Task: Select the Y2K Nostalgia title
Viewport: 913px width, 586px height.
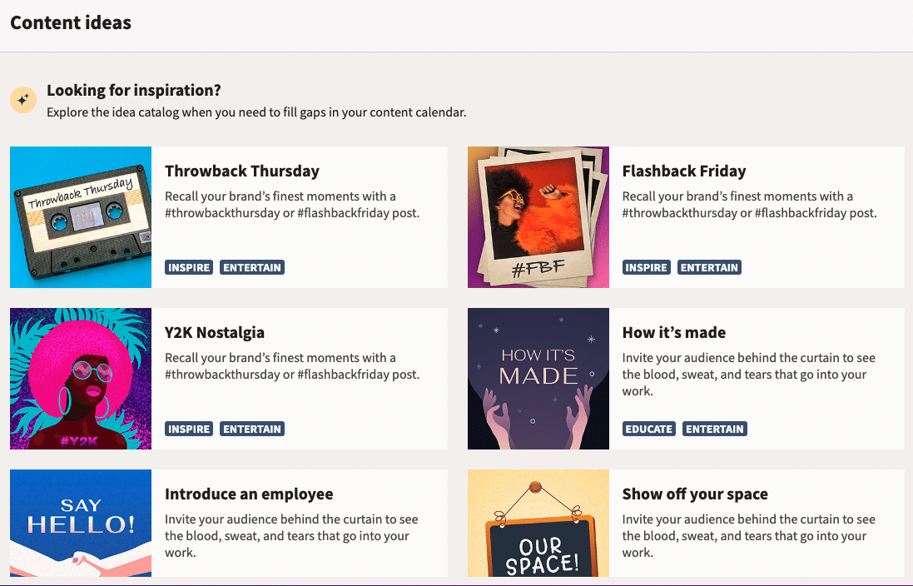Action: (x=215, y=333)
